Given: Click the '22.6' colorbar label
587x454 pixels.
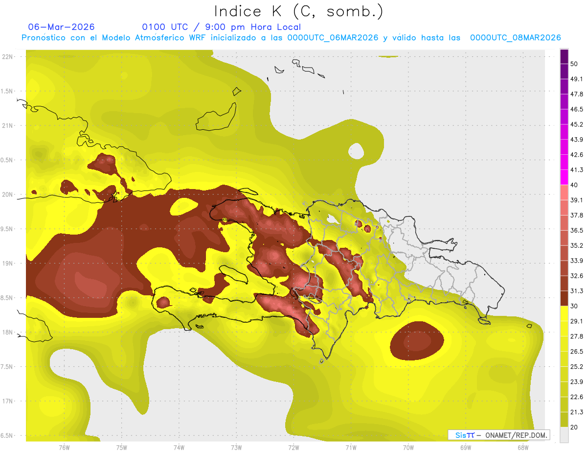Looking at the screenshot, I should pos(577,397).
